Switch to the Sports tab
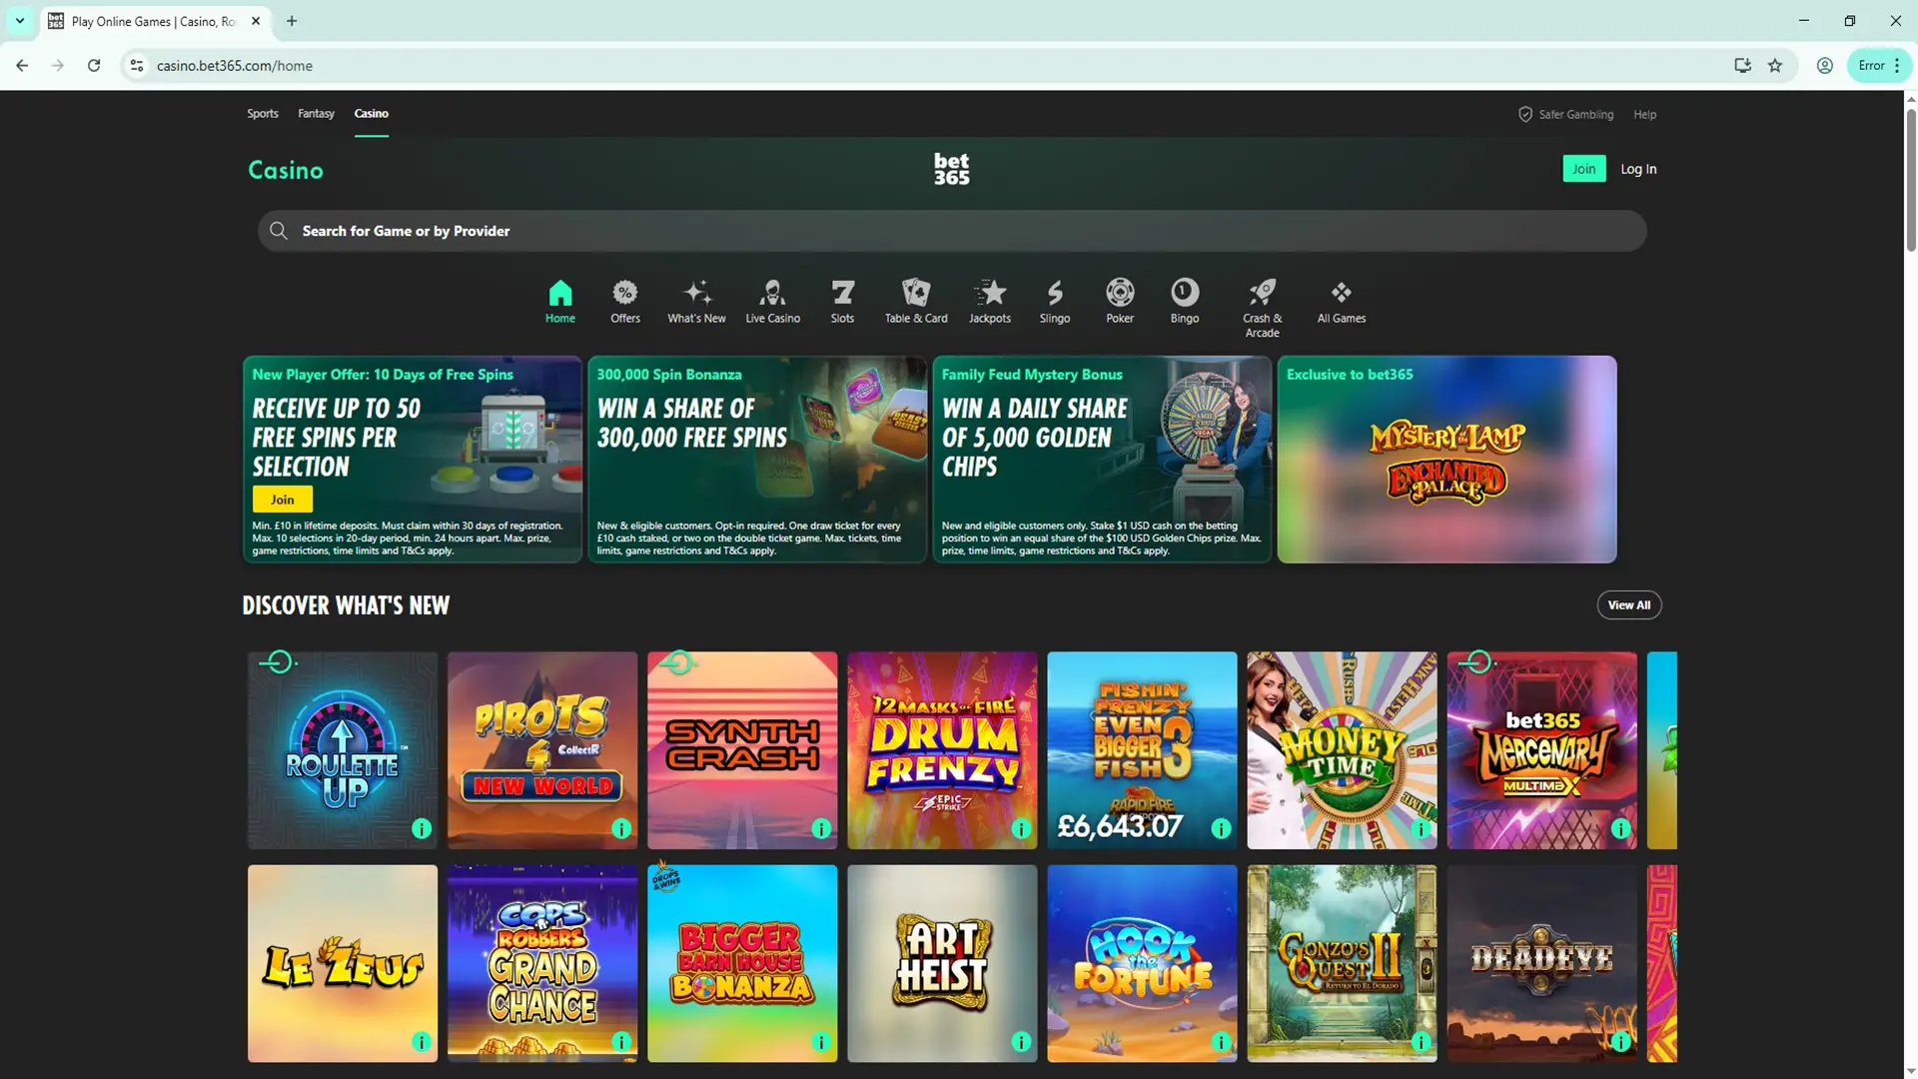 263,114
